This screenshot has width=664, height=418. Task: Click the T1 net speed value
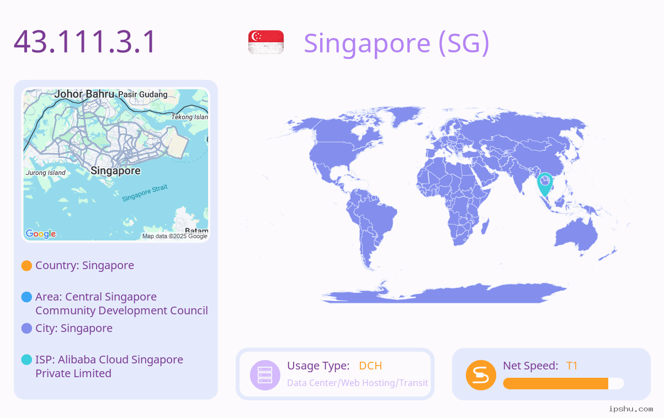point(572,366)
